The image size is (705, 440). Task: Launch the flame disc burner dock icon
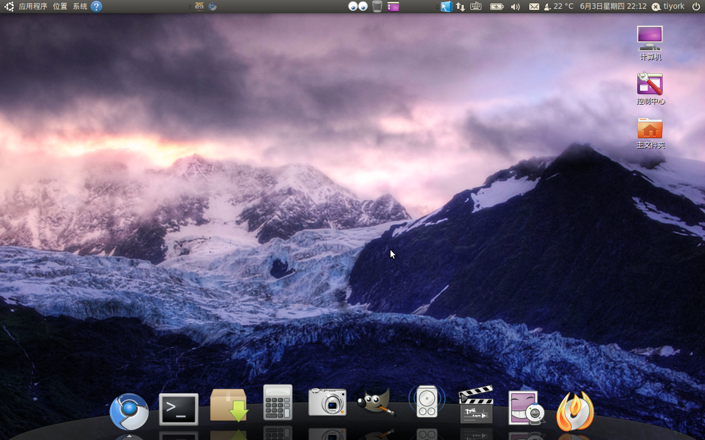pos(575,411)
